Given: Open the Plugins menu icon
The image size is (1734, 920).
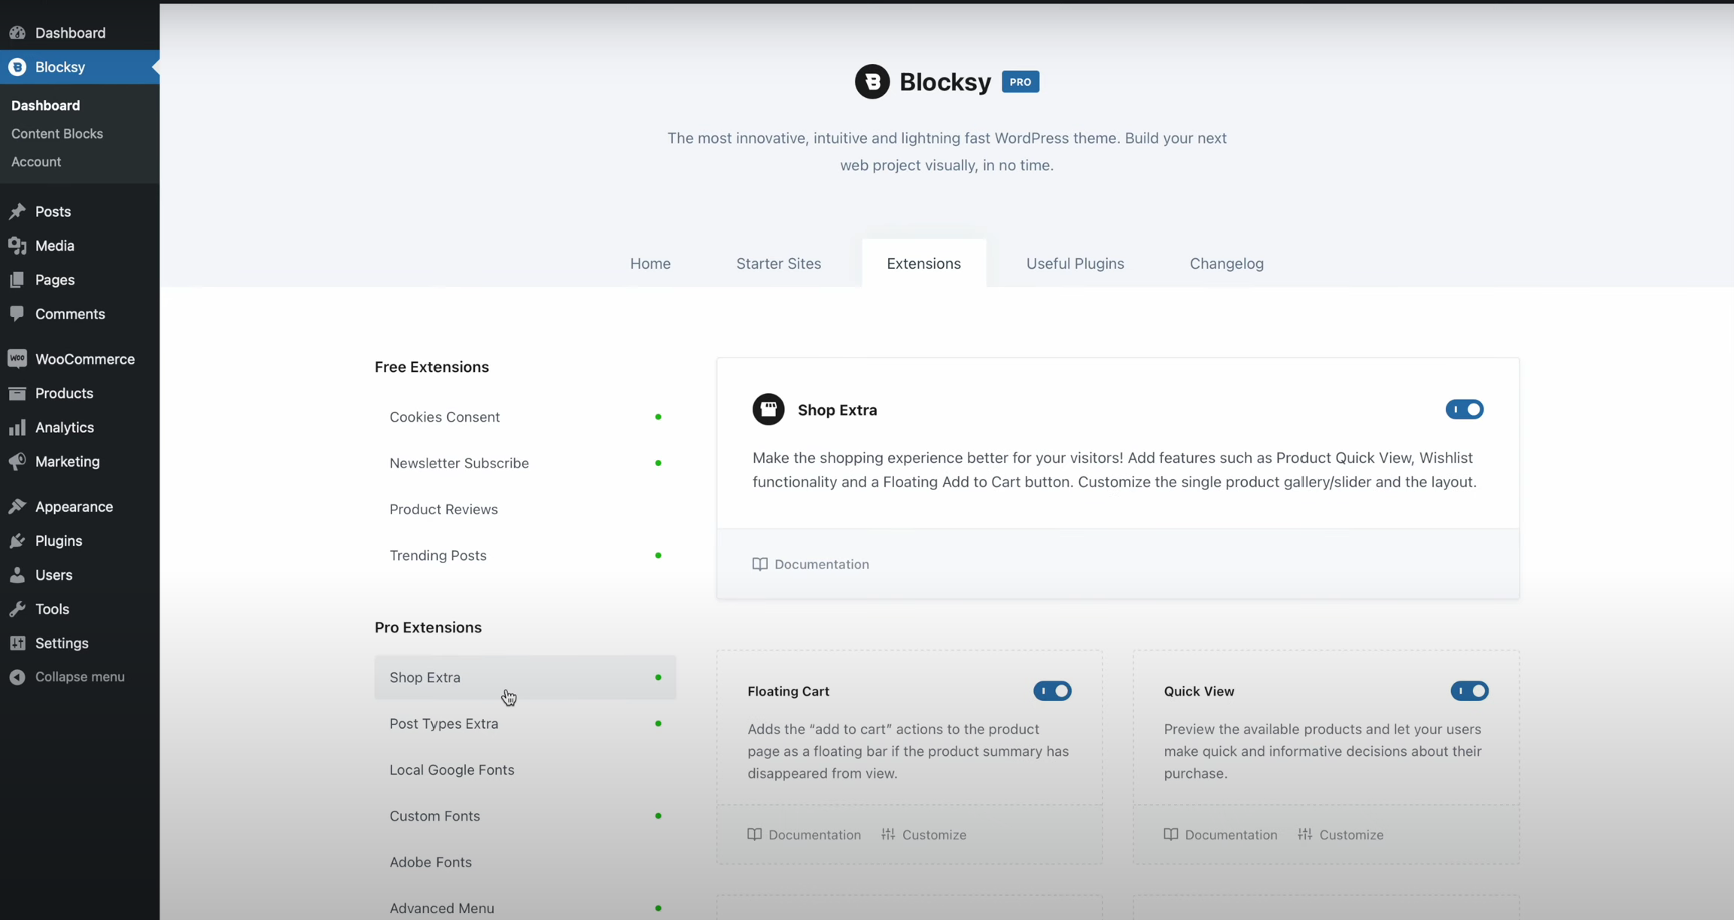Looking at the screenshot, I should [x=17, y=541].
